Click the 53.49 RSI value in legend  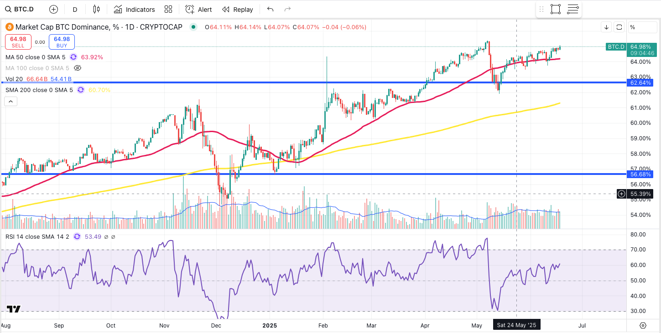point(93,236)
